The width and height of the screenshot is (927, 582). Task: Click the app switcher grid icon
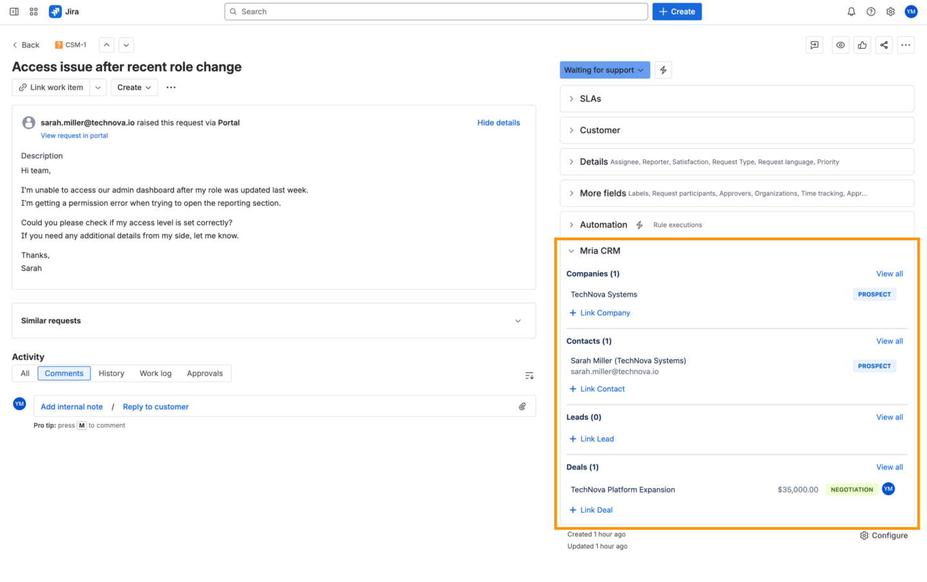click(x=33, y=12)
